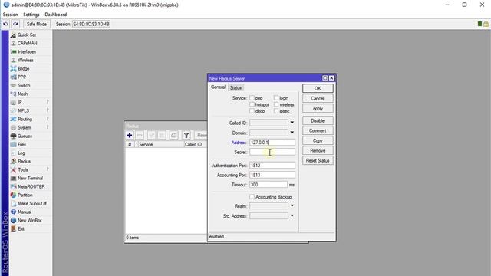Open the Session menu
491x276 pixels.
(x=10, y=15)
